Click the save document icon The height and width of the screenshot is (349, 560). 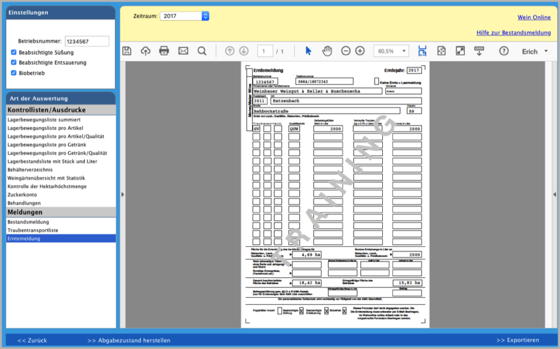click(127, 51)
